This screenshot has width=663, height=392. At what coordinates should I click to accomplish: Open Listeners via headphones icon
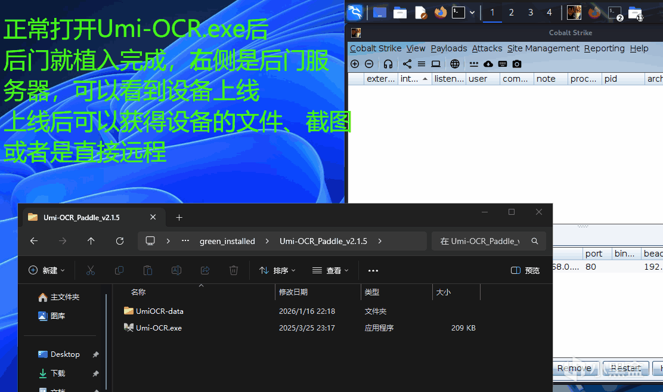(388, 64)
